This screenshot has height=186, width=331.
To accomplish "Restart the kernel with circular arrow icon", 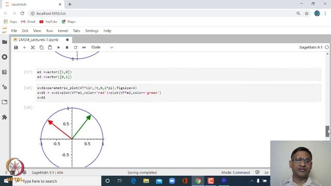I will (76, 48).
